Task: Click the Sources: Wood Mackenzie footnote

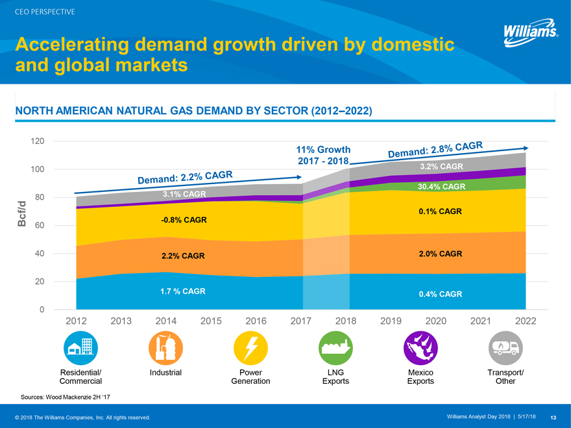Action: pos(58,395)
